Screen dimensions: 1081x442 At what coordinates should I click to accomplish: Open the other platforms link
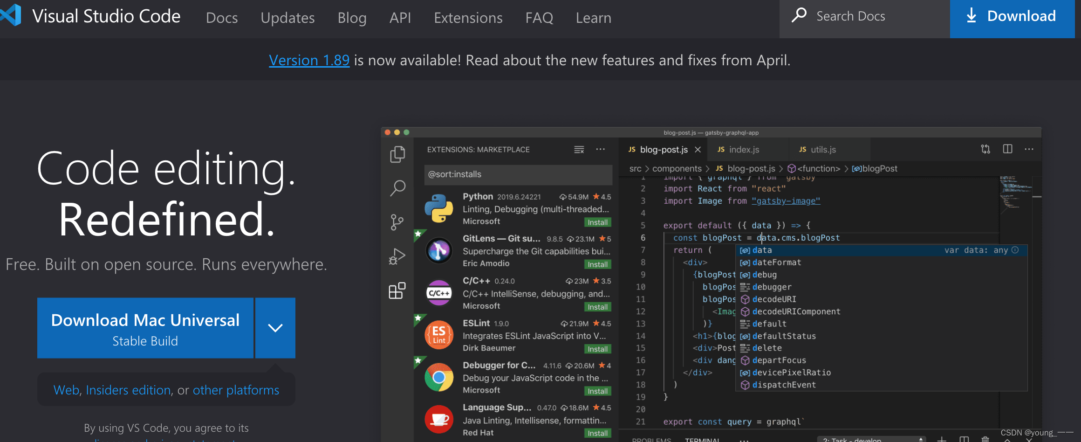[236, 390]
